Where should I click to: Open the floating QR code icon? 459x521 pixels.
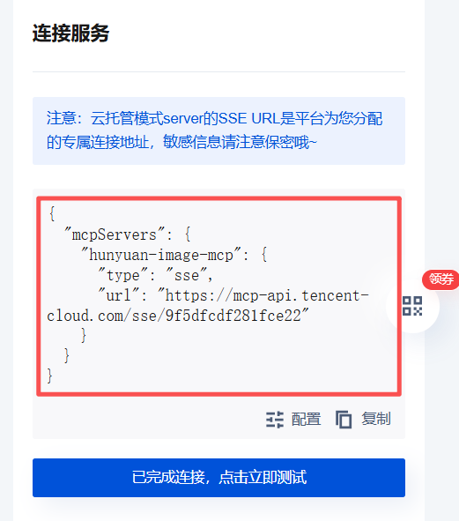click(x=412, y=306)
